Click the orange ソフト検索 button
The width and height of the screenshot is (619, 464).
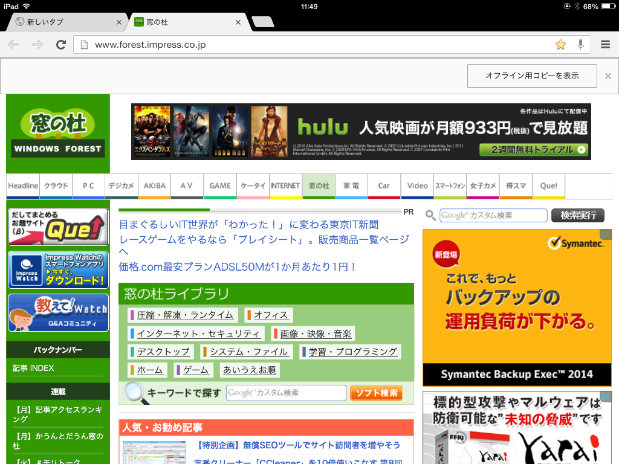click(x=376, y=392)
